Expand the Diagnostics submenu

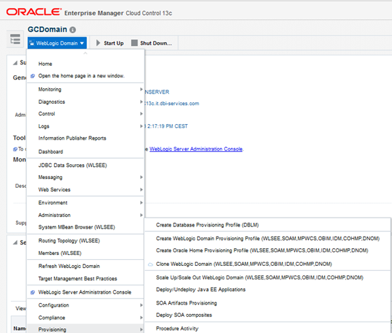tap(85, 102)
